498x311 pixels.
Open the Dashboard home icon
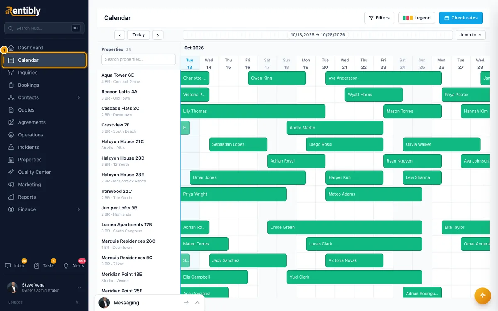(x=11, y=48)
